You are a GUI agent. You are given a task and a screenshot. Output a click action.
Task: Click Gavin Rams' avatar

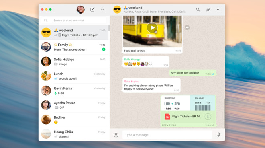46,90
